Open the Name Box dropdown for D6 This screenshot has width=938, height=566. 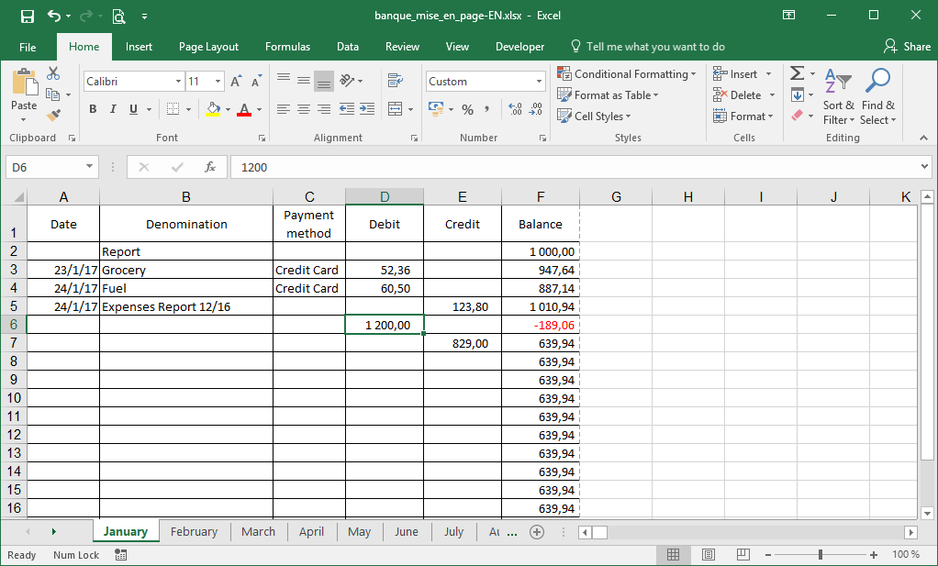click(x=89, y=168)
